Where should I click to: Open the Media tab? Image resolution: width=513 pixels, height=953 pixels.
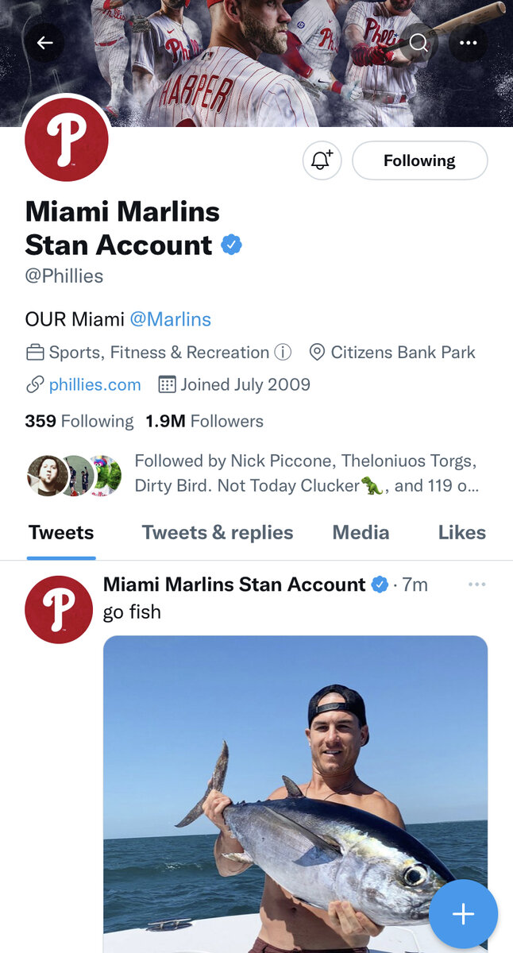tap(361, 533)
